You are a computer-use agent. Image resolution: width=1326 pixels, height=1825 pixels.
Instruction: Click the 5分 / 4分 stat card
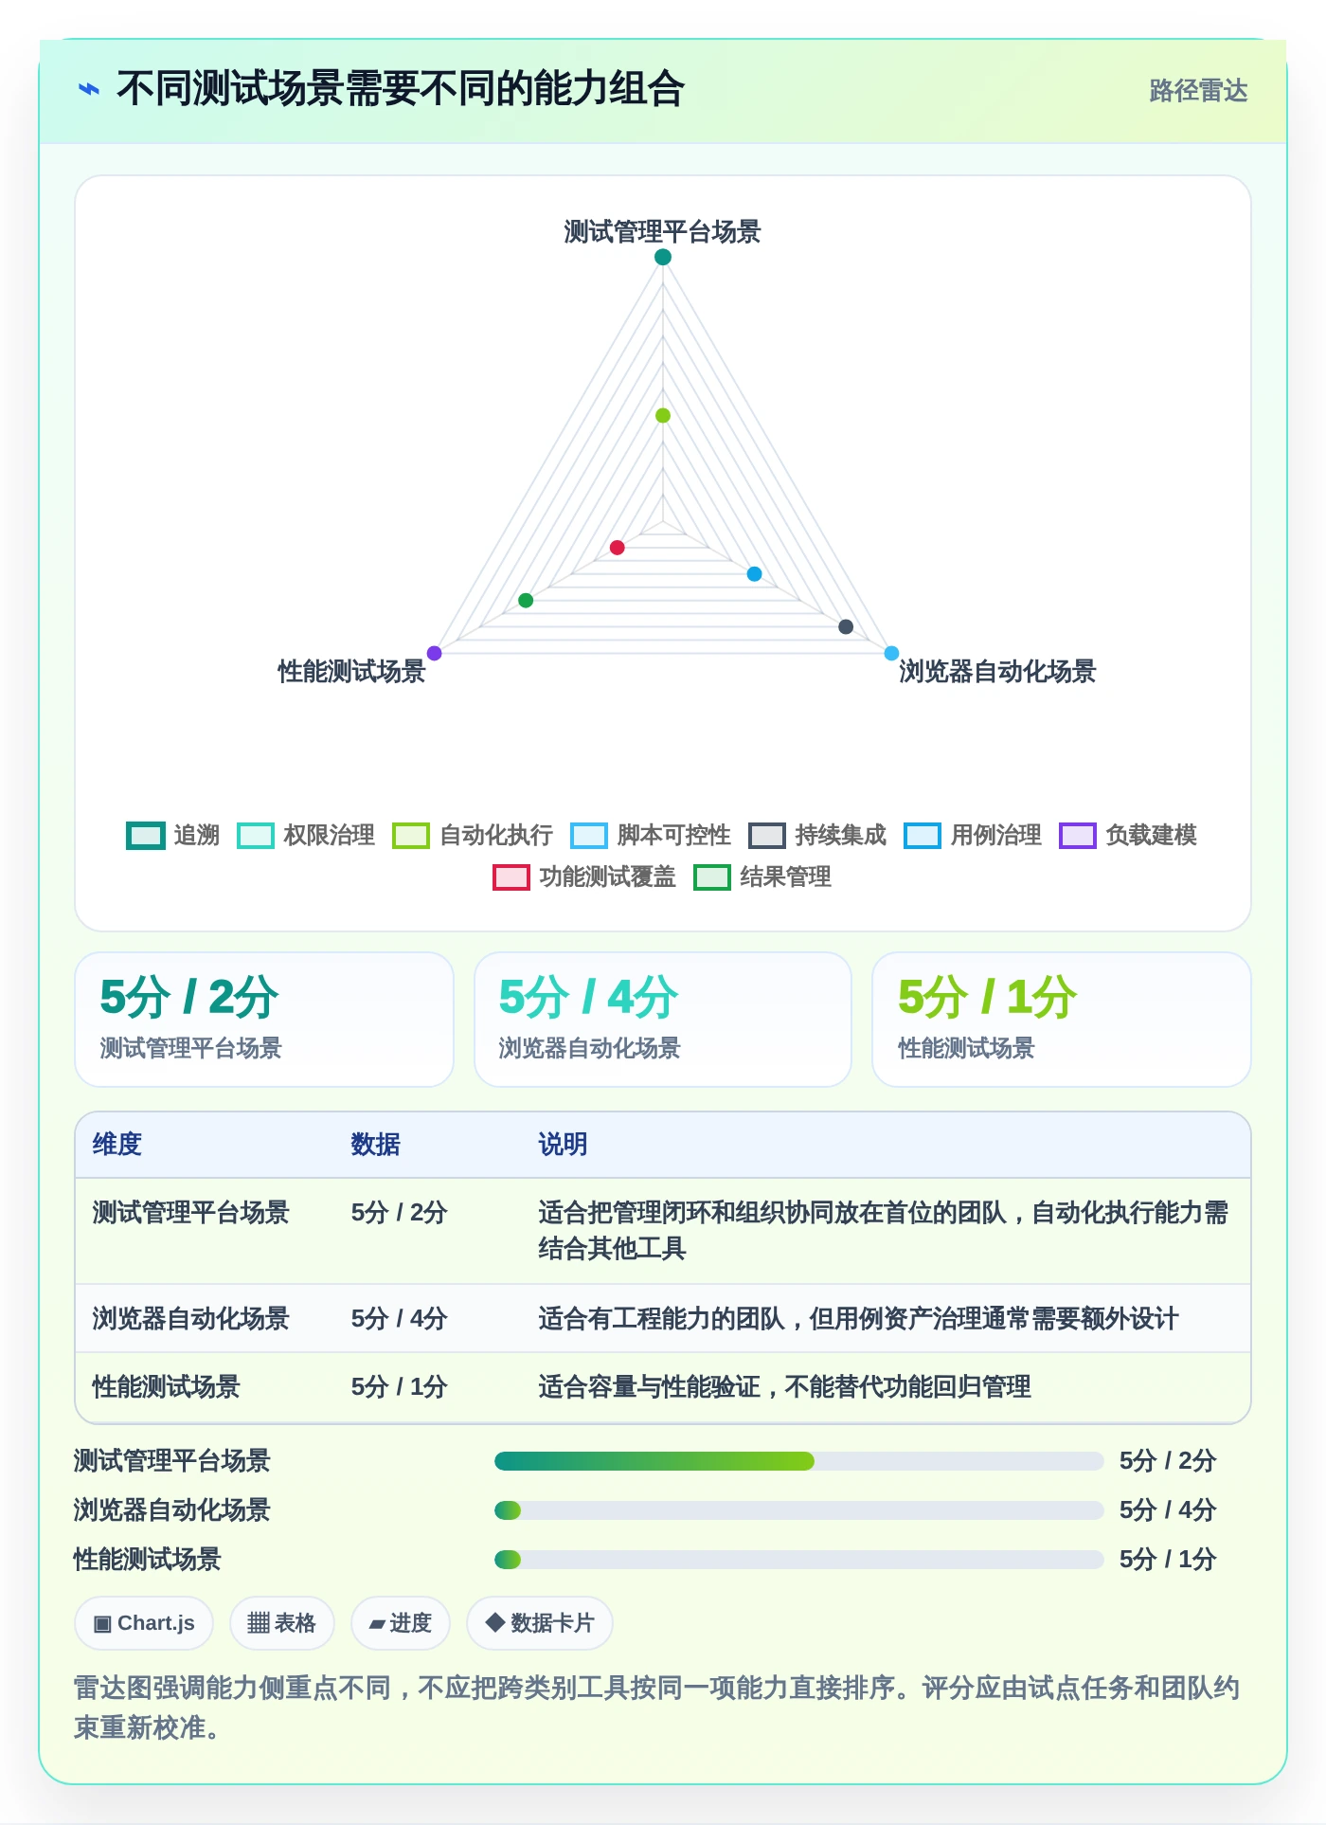pyautogui.click(x=663, y=1020)
